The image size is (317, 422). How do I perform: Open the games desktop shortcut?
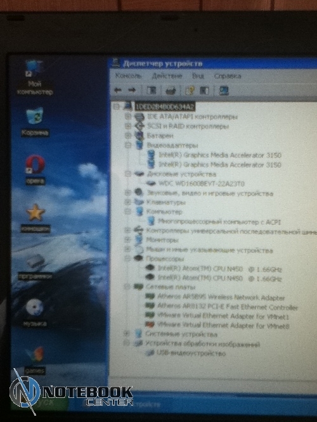pyautogui.click(x=35, y=360)
